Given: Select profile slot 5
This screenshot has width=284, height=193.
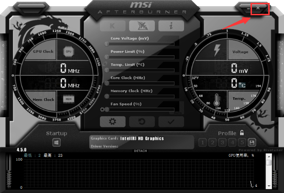Looking at the screenshot, I should [242, 142].
